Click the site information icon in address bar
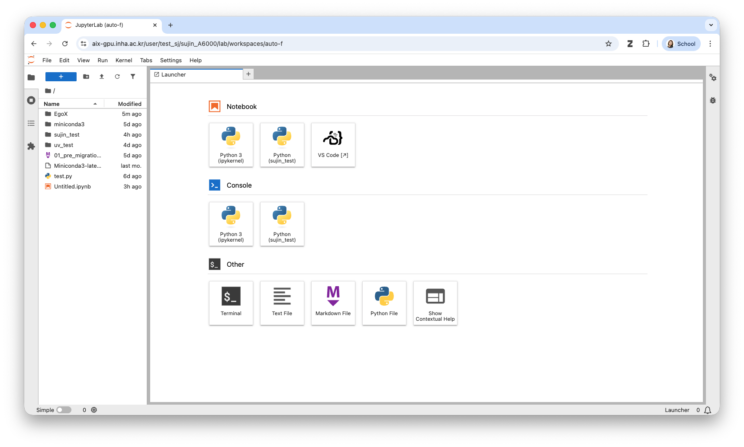 point(84,44)
